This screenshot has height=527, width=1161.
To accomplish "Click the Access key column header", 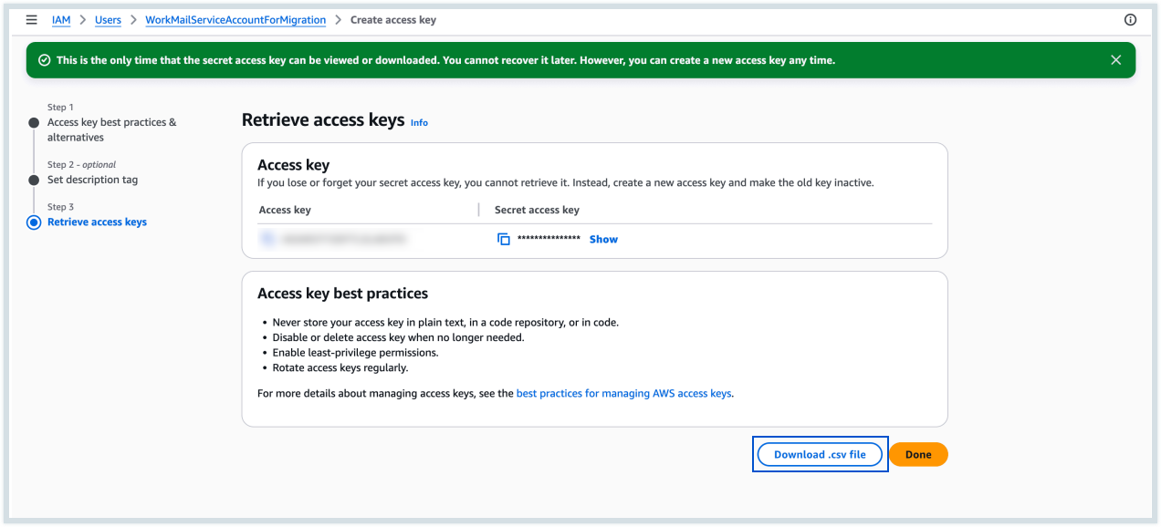I will 284,210.
